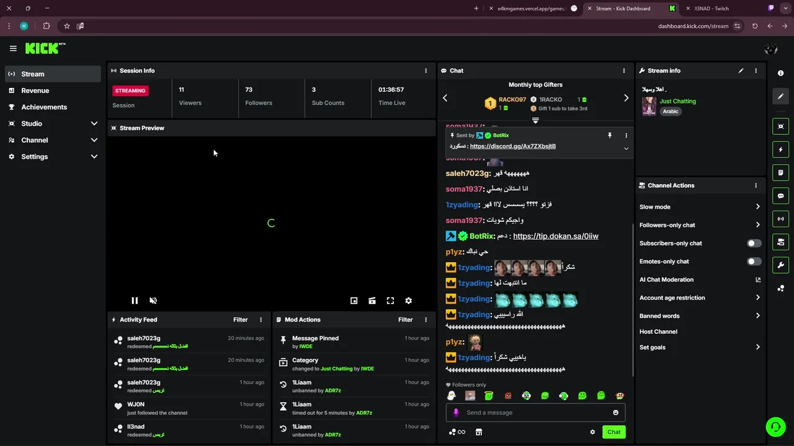Open the channel points balance icon
794x446 pixels.
click(x=457, y=432)
